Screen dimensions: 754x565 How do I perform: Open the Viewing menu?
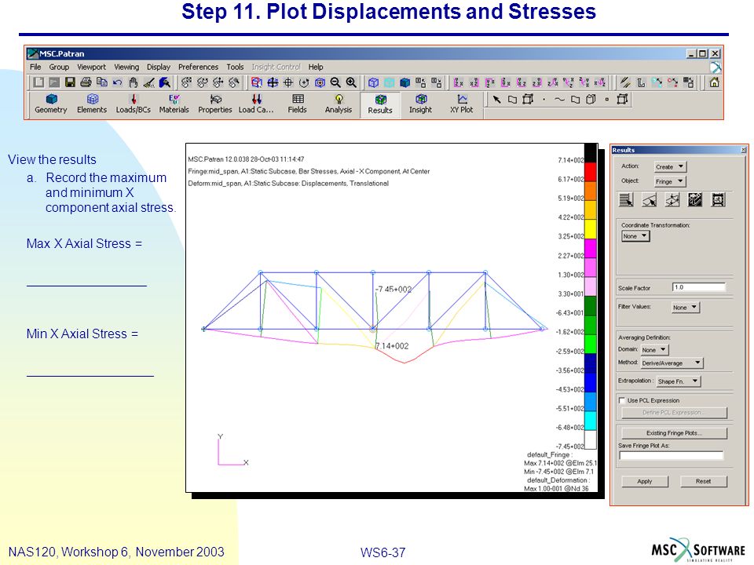click(126, 67)
